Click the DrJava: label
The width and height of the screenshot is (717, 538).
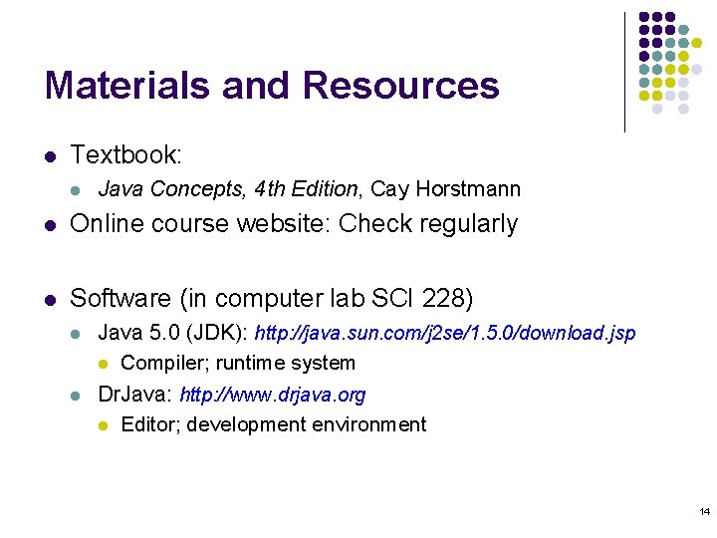tap(134, 395)
